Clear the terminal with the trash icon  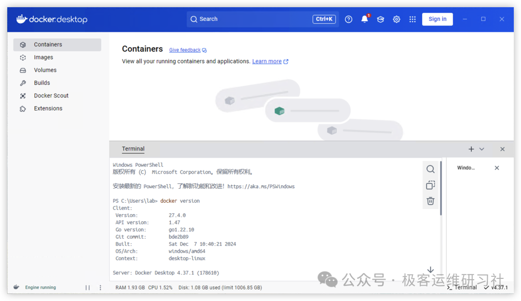[430, 201]
